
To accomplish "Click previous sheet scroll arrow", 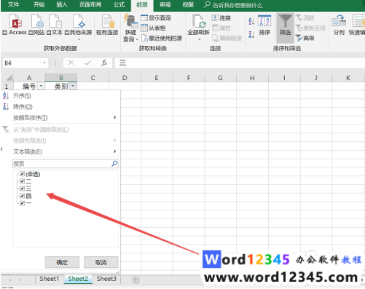I will point(10,280).
